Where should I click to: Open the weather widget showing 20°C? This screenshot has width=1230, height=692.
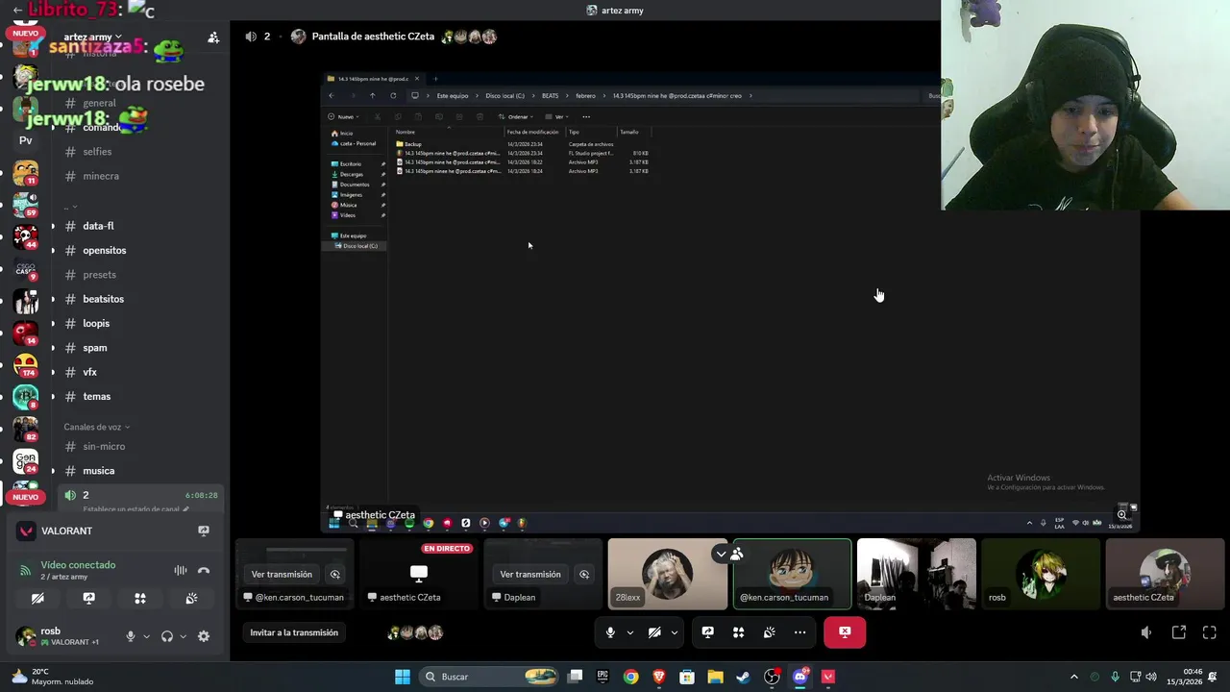[x=52, y=677]
